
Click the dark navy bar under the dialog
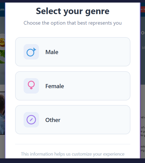tap(72, 161)
